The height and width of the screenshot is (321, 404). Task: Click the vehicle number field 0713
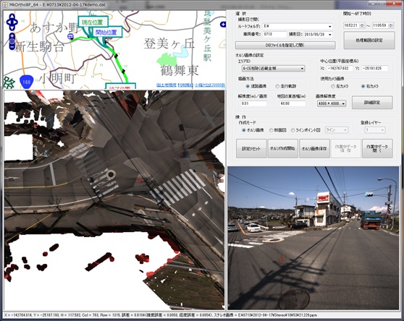(274, 34)
